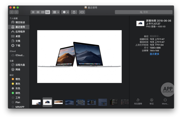Select the MINAPP tag

(x=19, y=107)
